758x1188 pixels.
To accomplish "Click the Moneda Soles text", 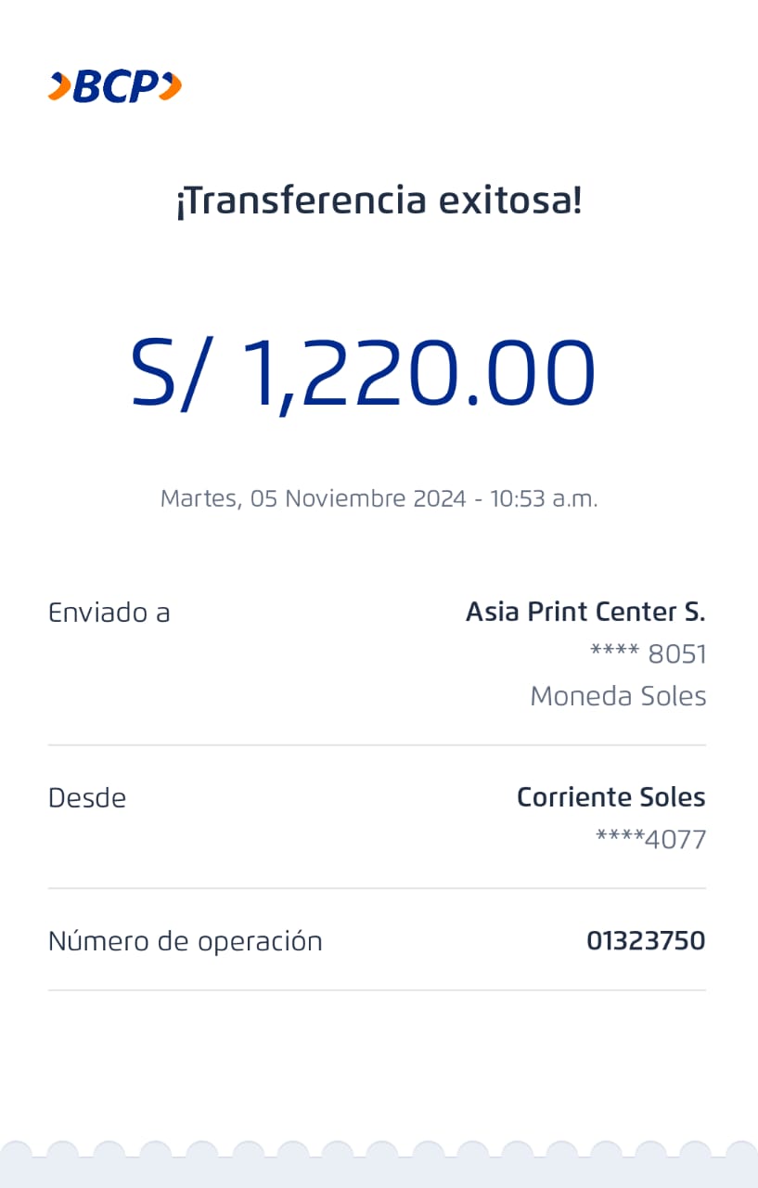I will (x=618, y=696).
